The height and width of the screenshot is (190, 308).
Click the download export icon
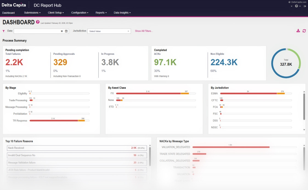(298, 31)
